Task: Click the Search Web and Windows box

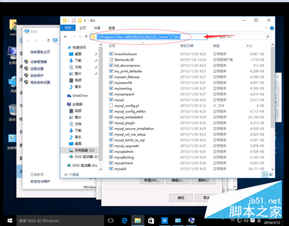Action: pos(60,221)
